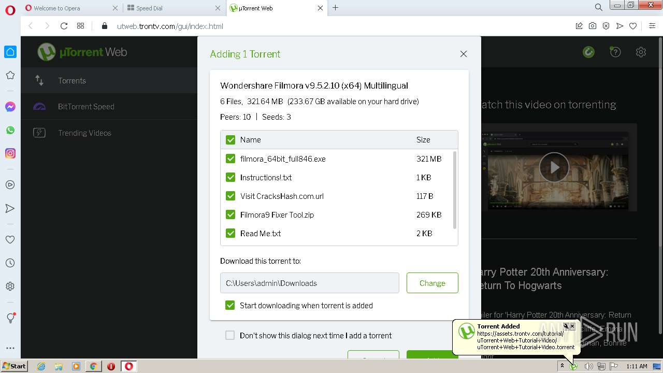Click the download path field
The width and height of the screenshot is (663, 373).
310,283
